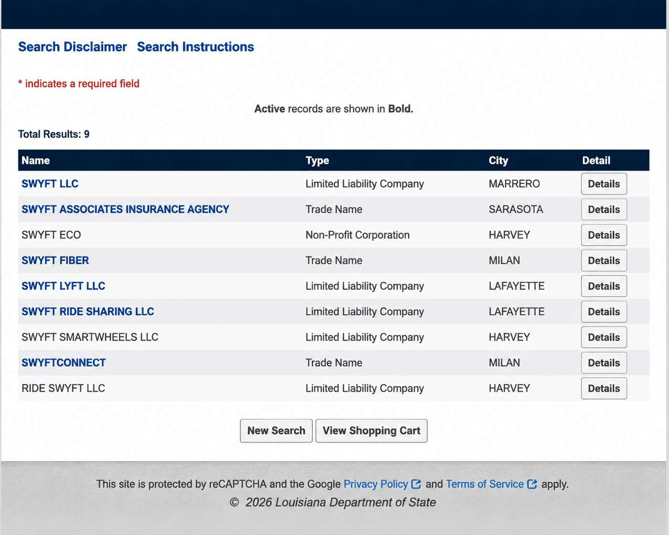Click the Type column header
The image size is (669, 535).
pyautogui.click(x=317, y=161)
